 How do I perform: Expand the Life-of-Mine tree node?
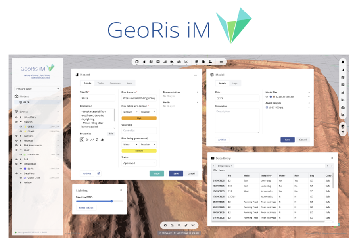[x=21, y=117]
